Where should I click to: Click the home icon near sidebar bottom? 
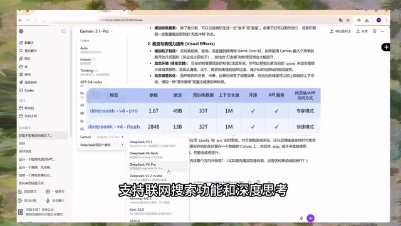[x=20, y=191]
